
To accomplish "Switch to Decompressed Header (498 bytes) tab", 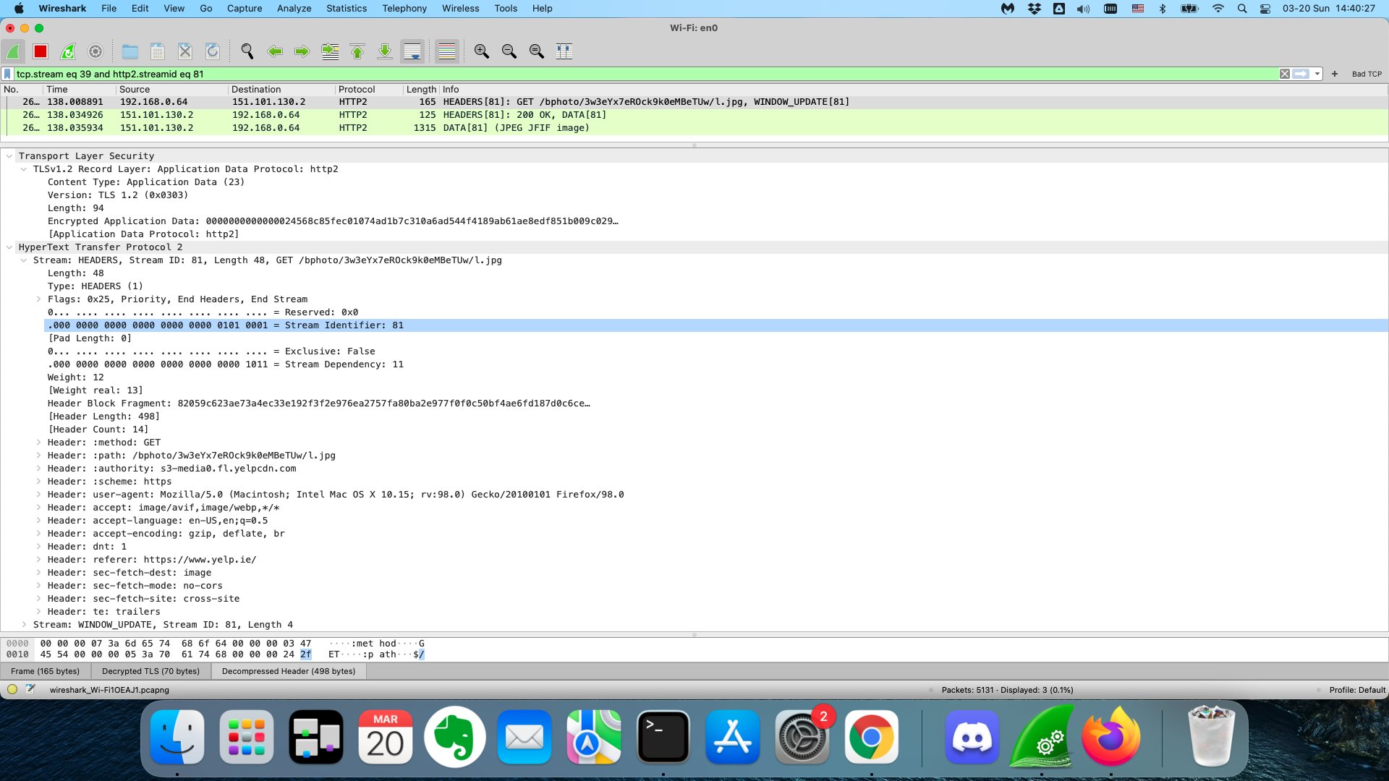I will [289, 671].
